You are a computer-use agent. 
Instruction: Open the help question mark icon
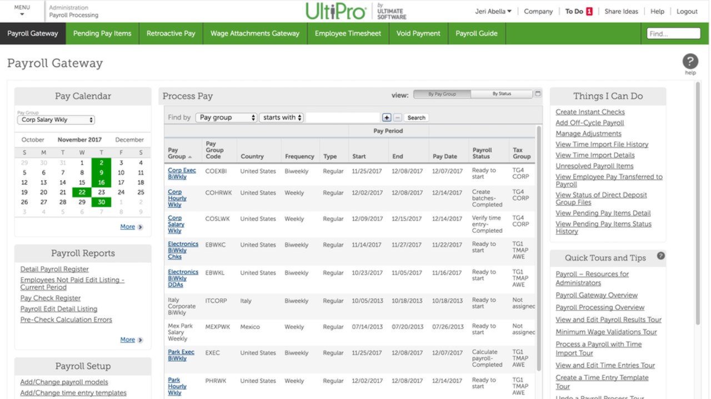(690, 62)
